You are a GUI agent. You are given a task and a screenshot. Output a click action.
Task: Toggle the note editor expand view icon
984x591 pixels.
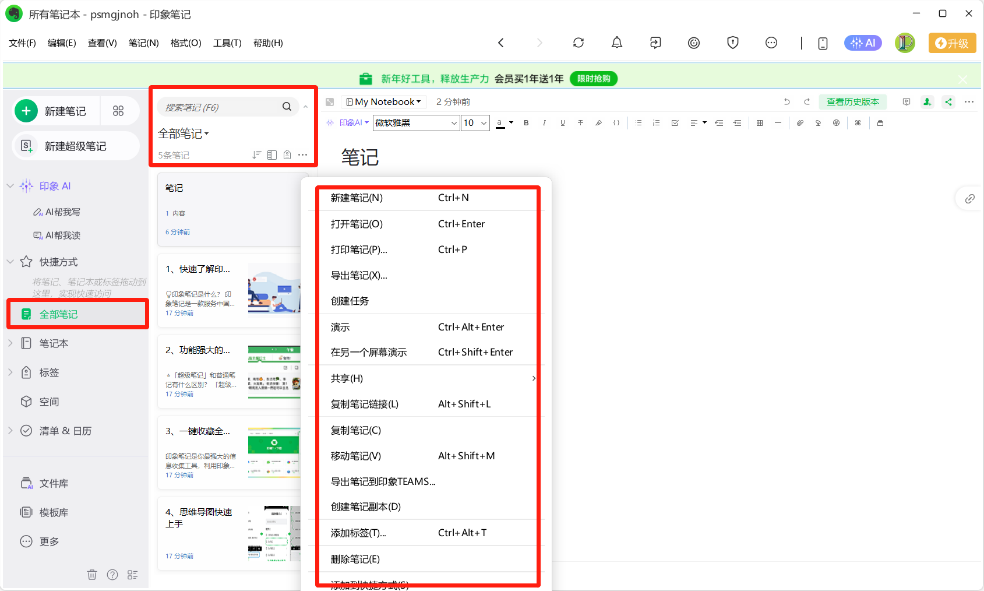[x=330, y=102]
